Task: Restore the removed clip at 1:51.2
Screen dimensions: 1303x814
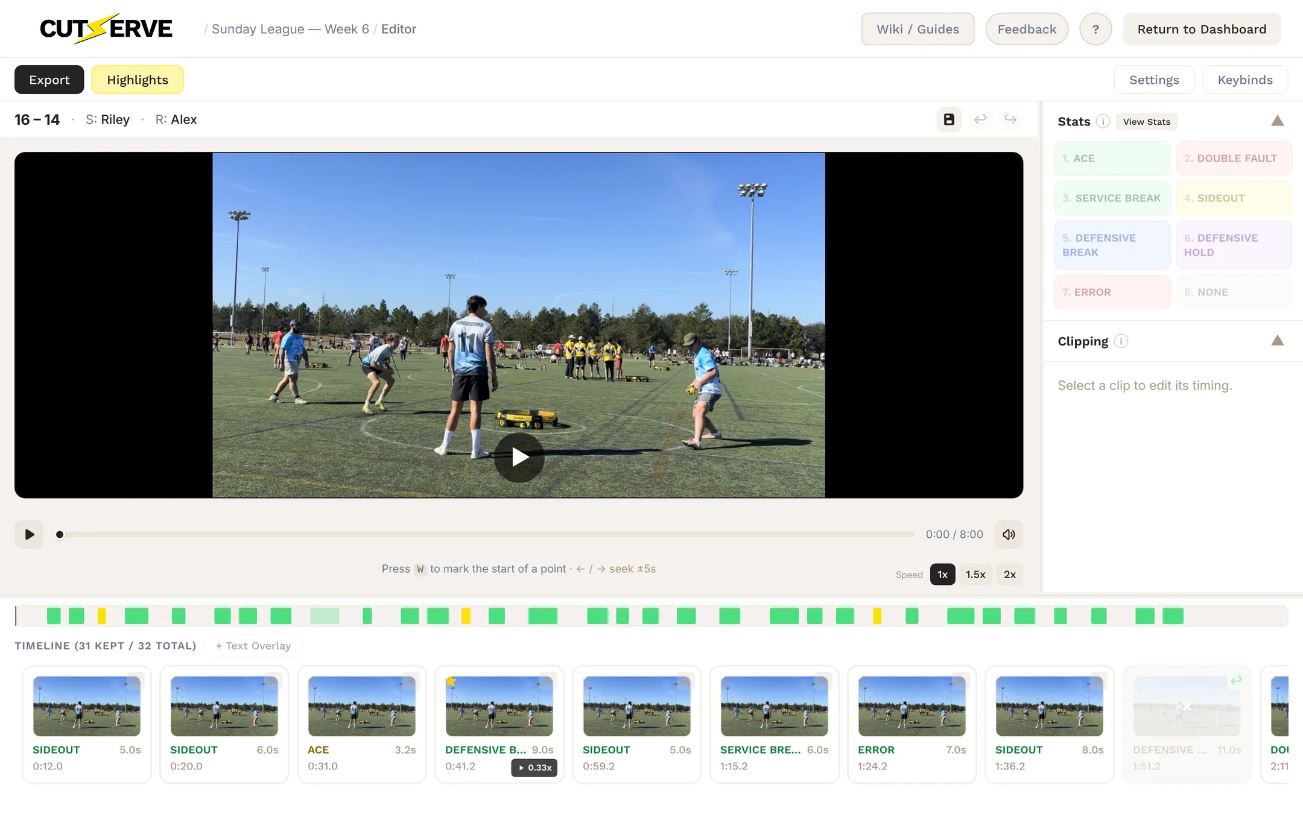Action: (1235, 681)
